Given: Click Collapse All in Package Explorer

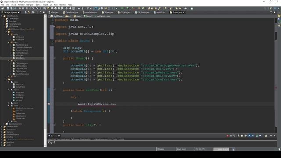Looking at the screenshot, I should pos(25,12).
